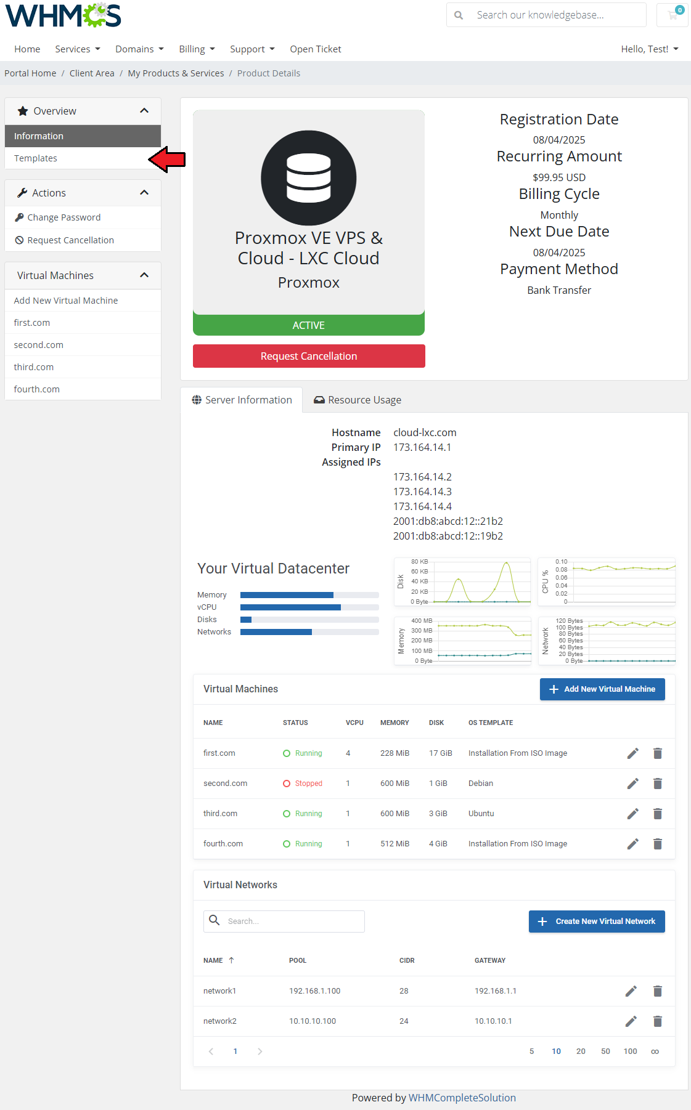Click Client Area breadcrumb
Screen dimensions: 691x1110
pos(92,73)
